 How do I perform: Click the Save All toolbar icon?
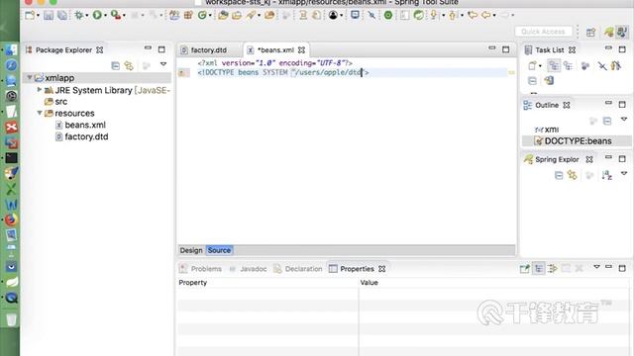[x=62, y=16]
